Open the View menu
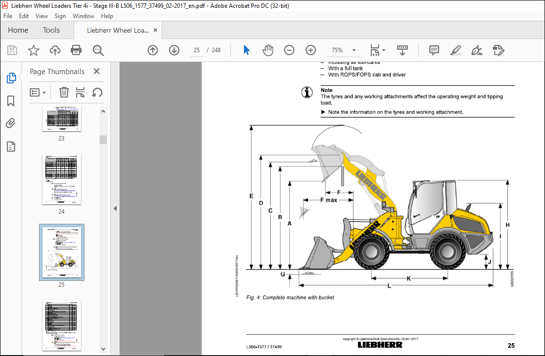 (x=41, y=16)
